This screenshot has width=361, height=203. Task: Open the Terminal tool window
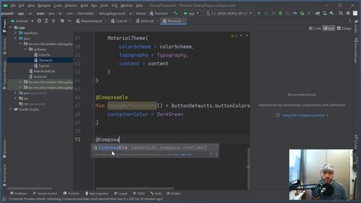click(71, 193)
